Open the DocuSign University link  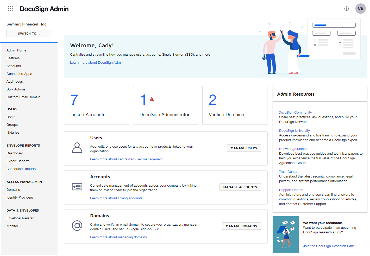tap(294, 131)
